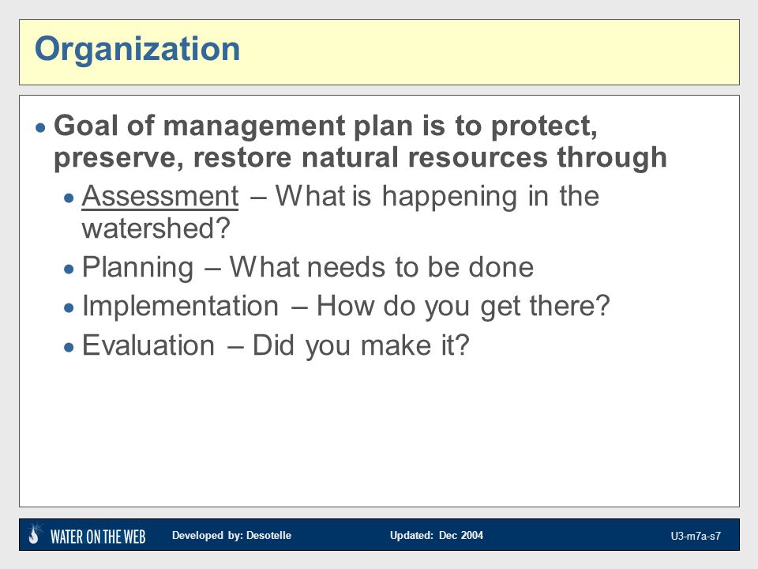
Task: Select the Implementation – How do you get there line
Action: click(346, 307)
